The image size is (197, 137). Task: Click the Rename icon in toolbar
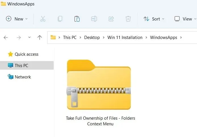click(94, 19)
